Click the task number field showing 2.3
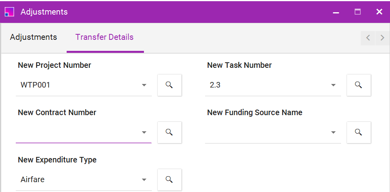Image resolution: width=390 pixels, height=192 pixels. [273, 85]
